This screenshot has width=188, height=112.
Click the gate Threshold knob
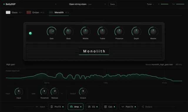coord(44,92)
